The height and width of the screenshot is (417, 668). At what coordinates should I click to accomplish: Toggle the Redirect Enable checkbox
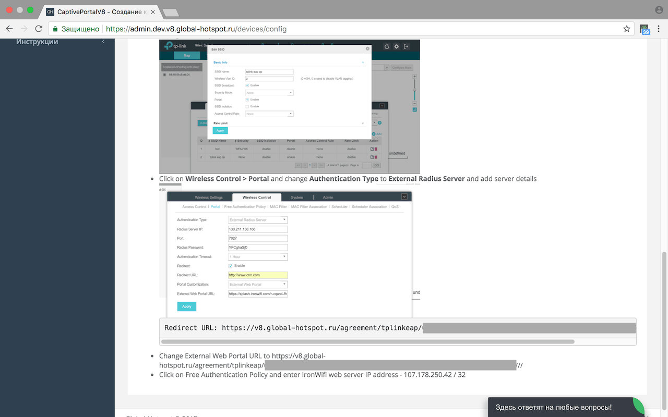point(231,266)
